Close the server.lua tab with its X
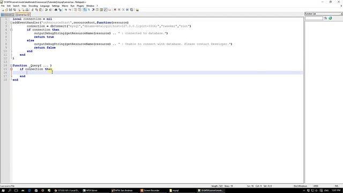343x193 pixels. coord(28,14)
